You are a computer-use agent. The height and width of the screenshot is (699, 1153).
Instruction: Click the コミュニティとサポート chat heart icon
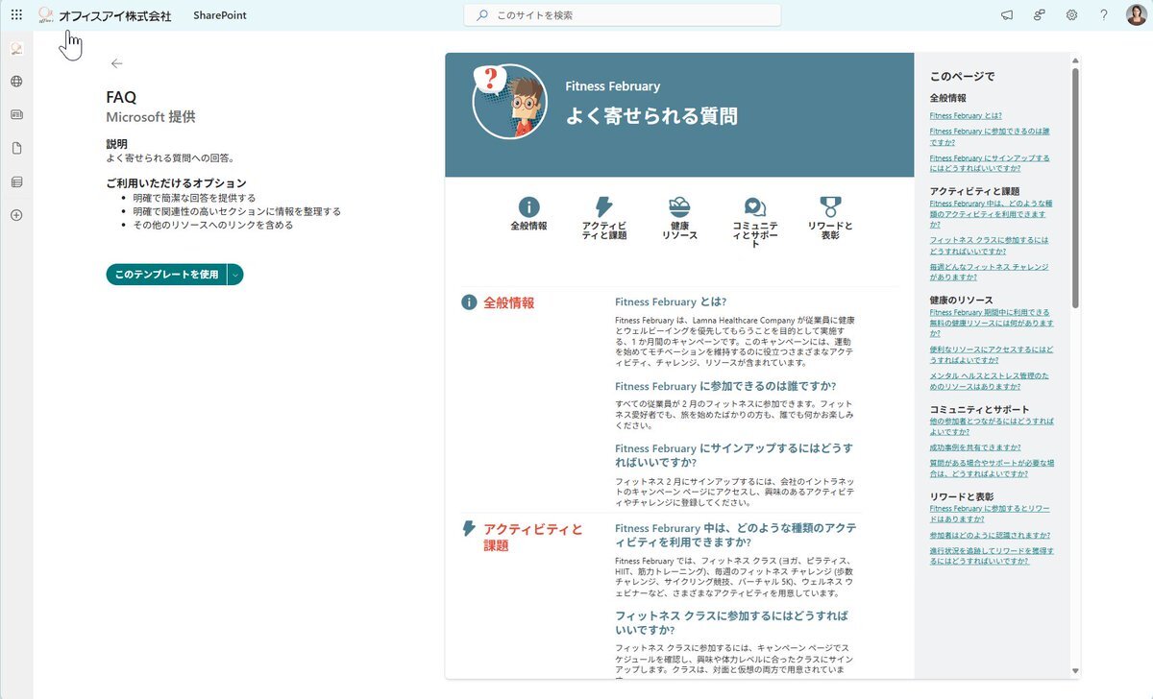point(754,206)
